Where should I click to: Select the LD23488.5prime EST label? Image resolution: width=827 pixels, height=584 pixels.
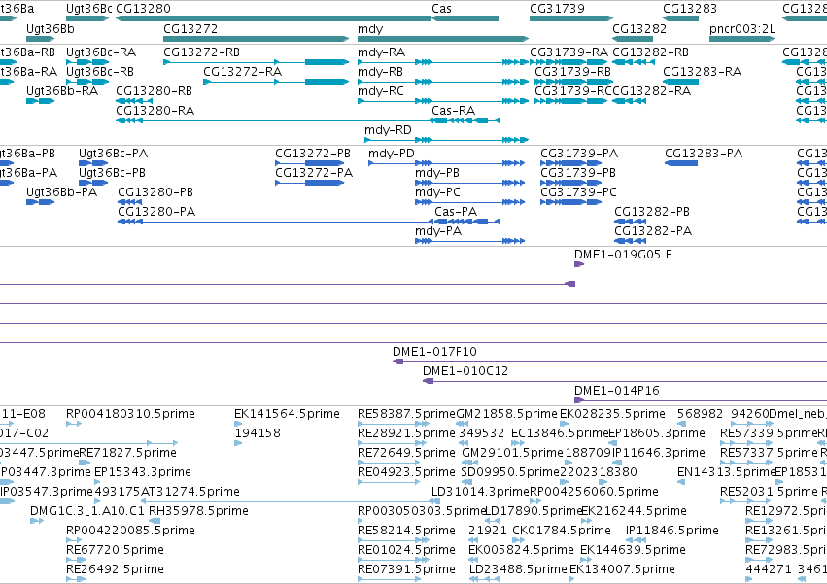click(518, 569)
